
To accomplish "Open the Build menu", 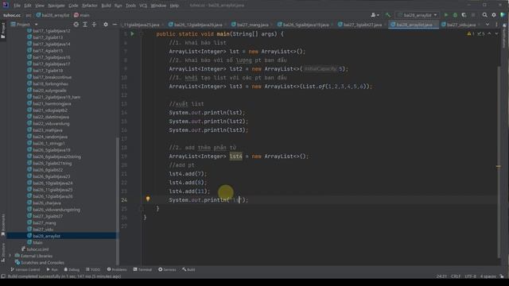I will pyautogui.click(x=106, y=6).
